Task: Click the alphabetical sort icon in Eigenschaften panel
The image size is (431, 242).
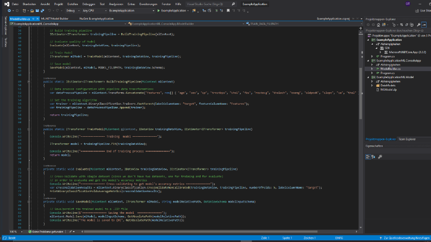Action: [373, 157]
